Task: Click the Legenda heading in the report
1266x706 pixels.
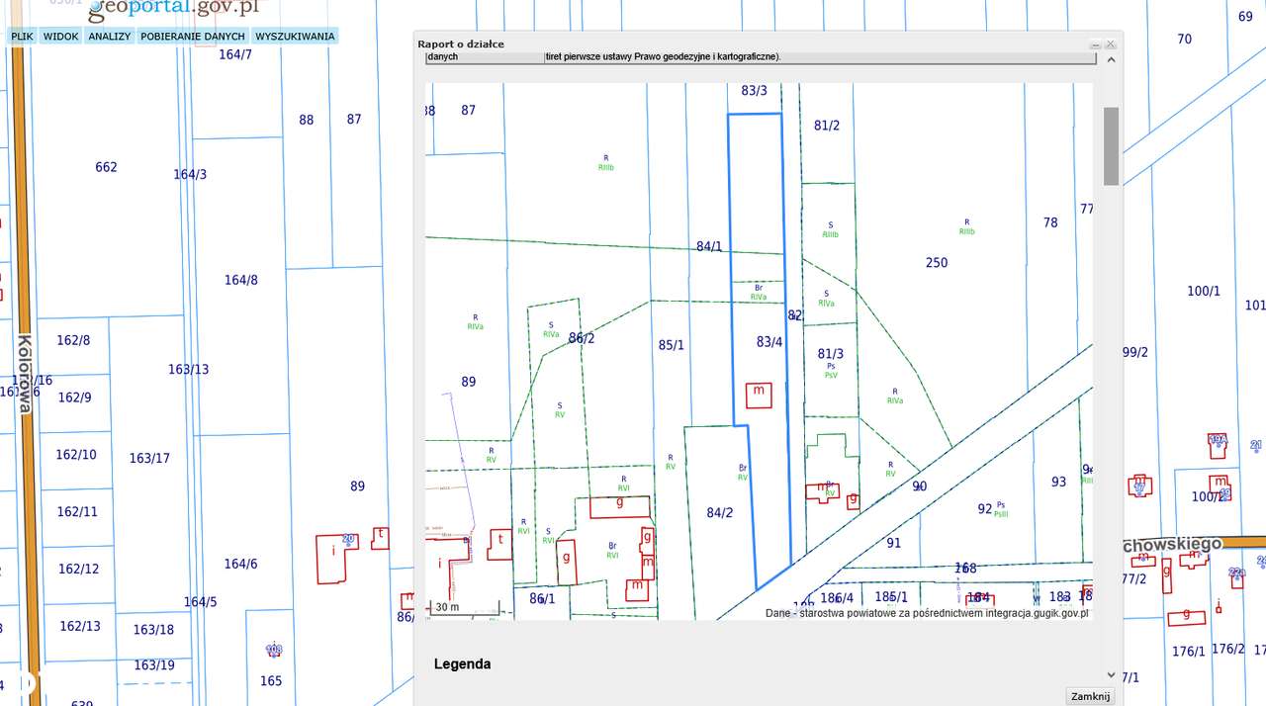Action: [x=462, y=664]
